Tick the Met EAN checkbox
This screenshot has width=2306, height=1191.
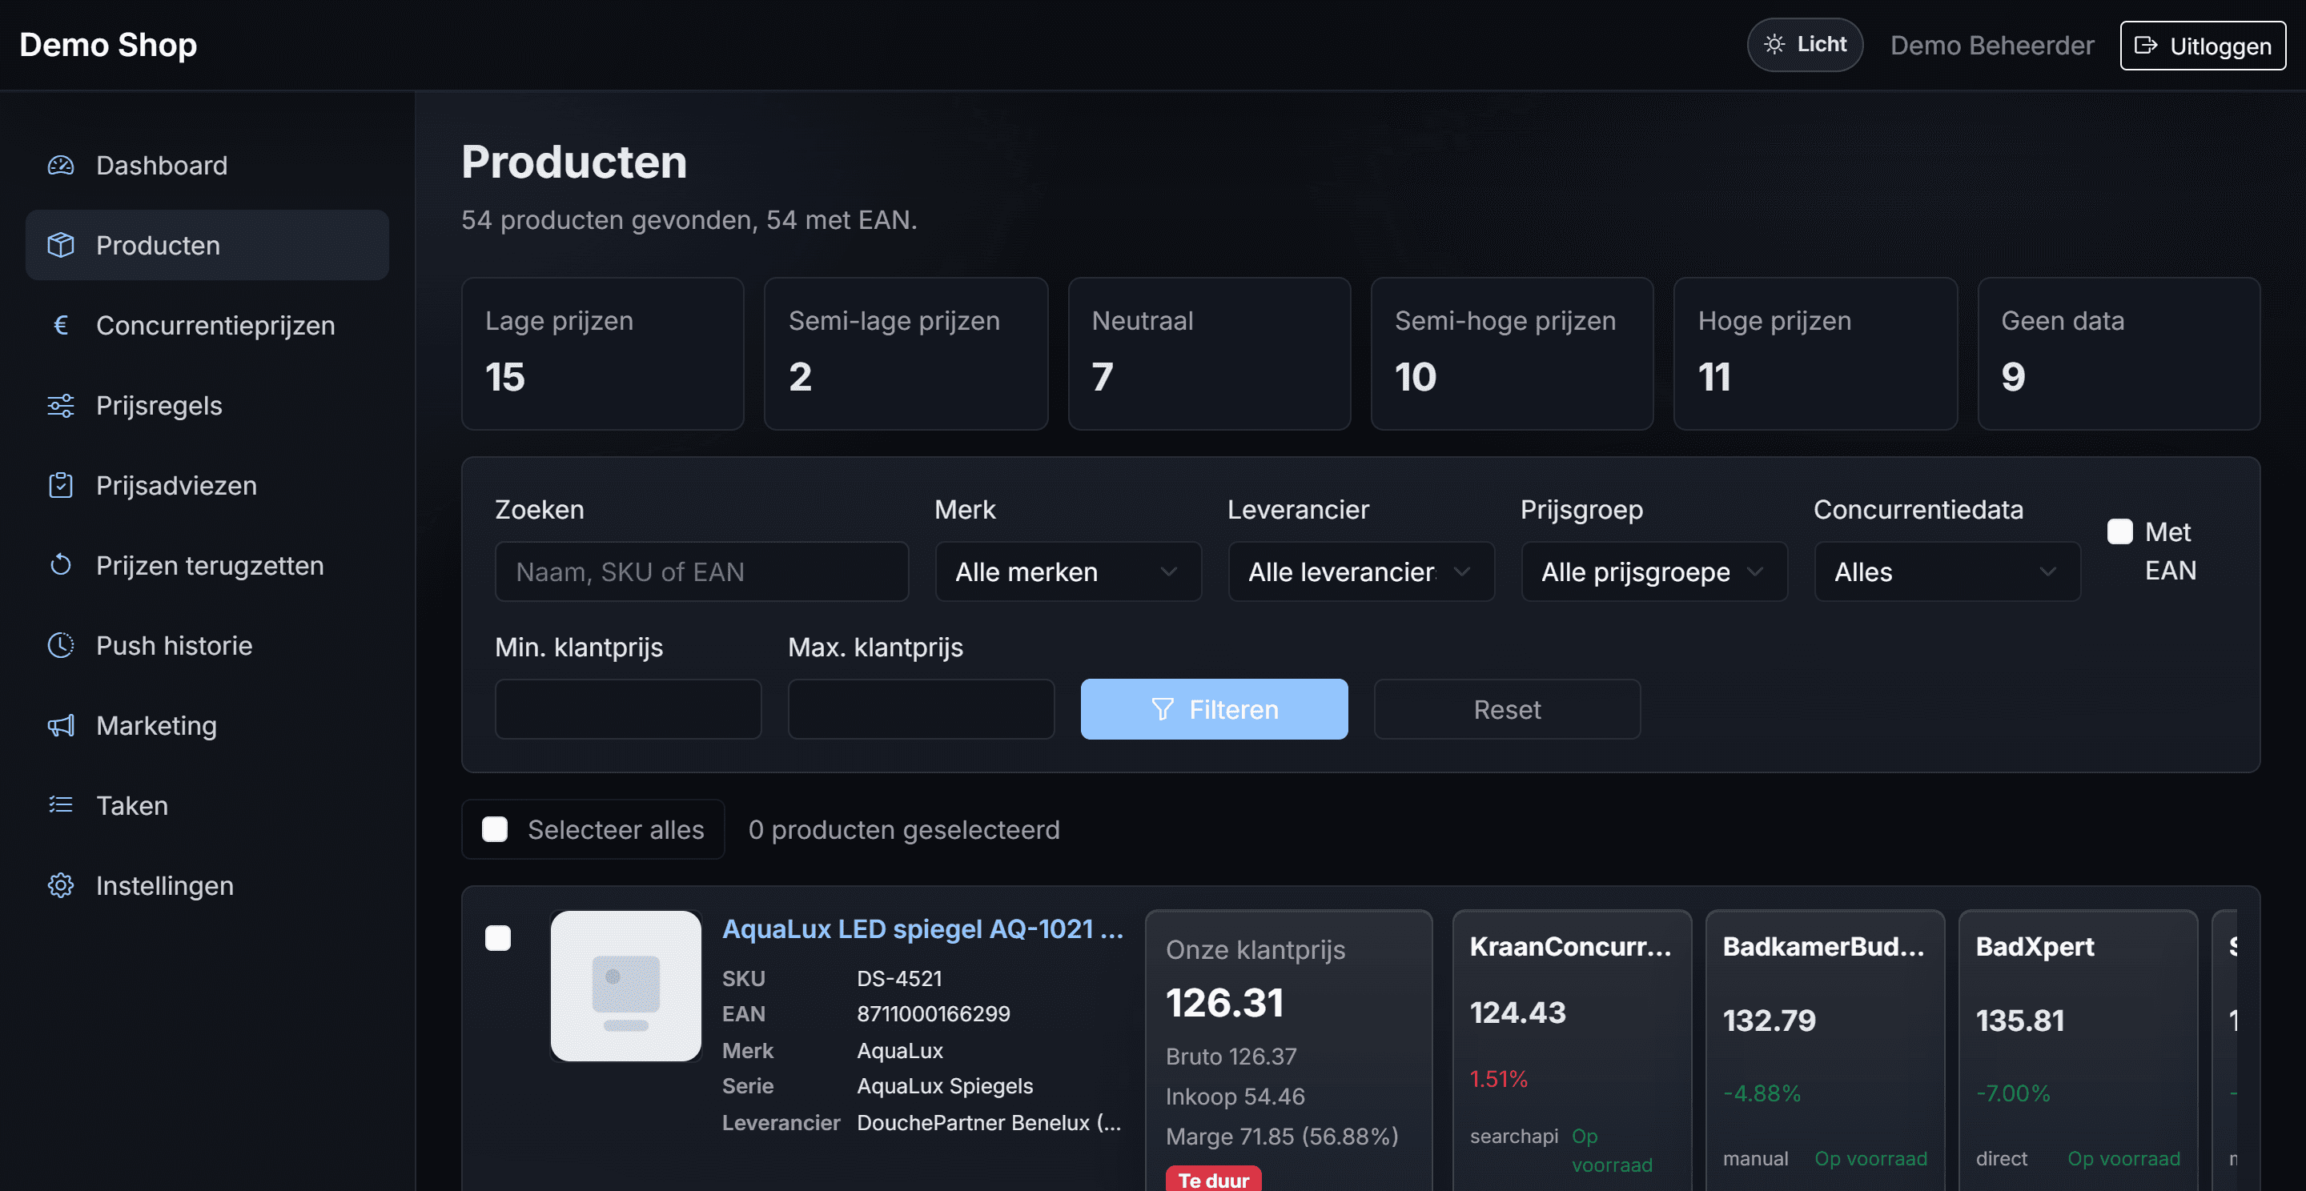(2119, 531)
